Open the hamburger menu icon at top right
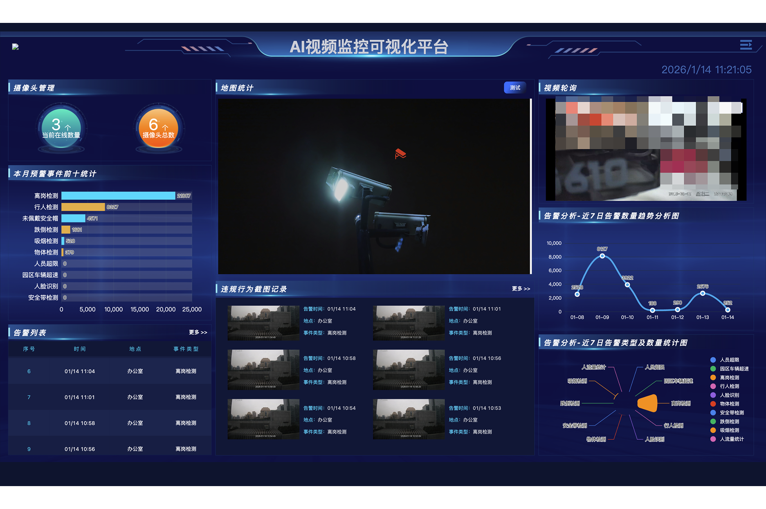Screen dimensions: 766x509 (746, 45)
